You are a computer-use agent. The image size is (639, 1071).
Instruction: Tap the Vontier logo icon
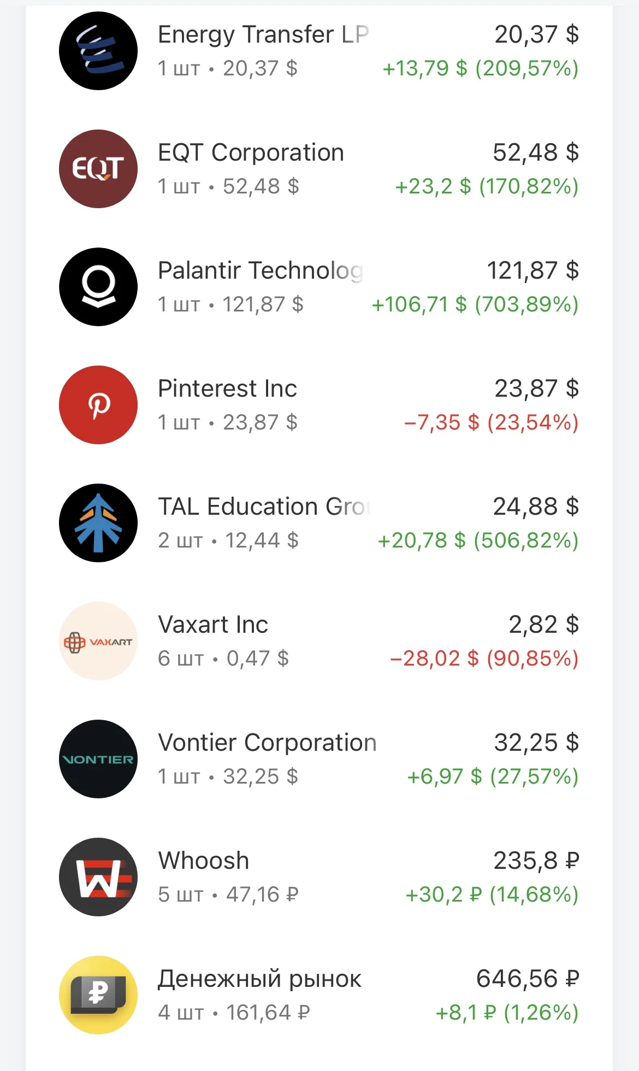pyautogui.click(x=98, y=759)
